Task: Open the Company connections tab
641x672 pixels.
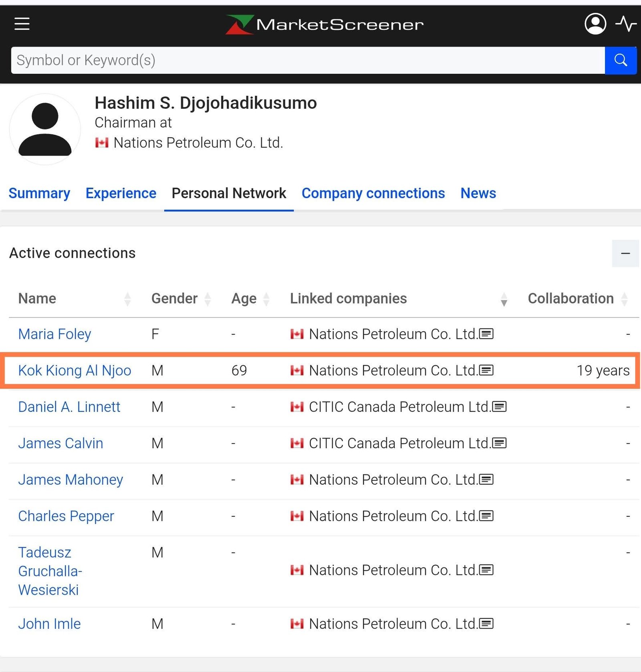Action: click(373, 193)
